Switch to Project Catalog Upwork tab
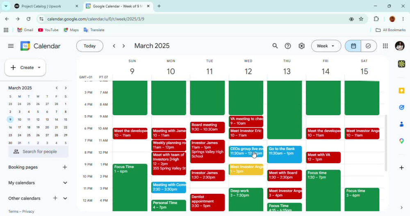 [x=46, y=6]
